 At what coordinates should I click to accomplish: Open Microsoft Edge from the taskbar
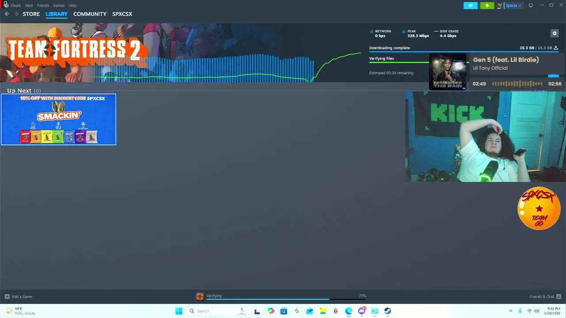(x=348, y=311)
